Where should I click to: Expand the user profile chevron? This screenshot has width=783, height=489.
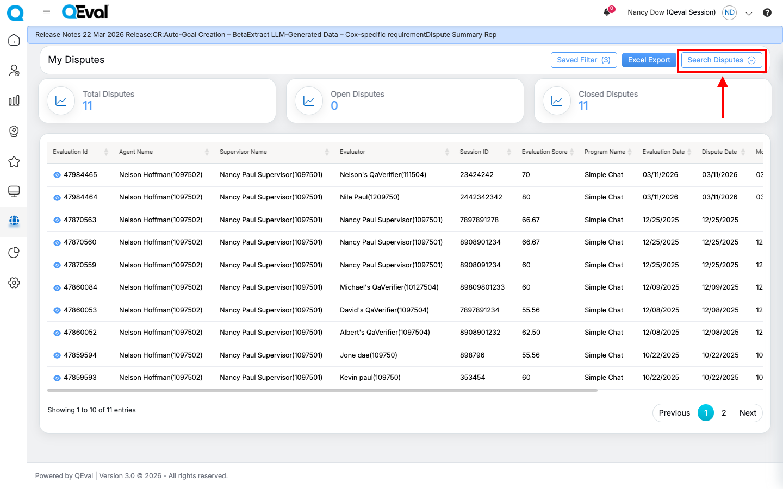pos(749,14)
